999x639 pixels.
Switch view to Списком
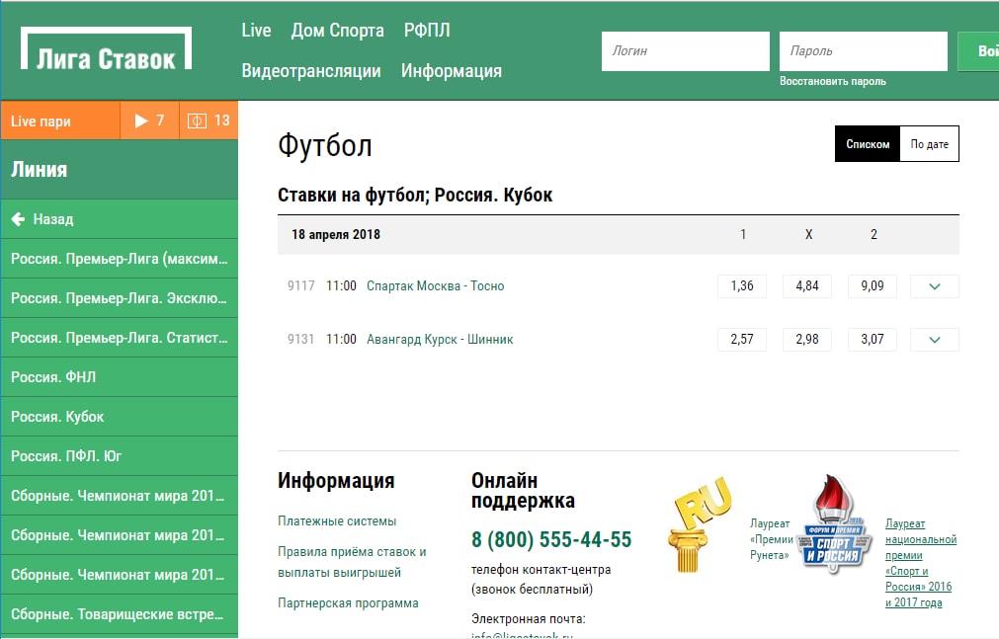(x=868, y=144)
